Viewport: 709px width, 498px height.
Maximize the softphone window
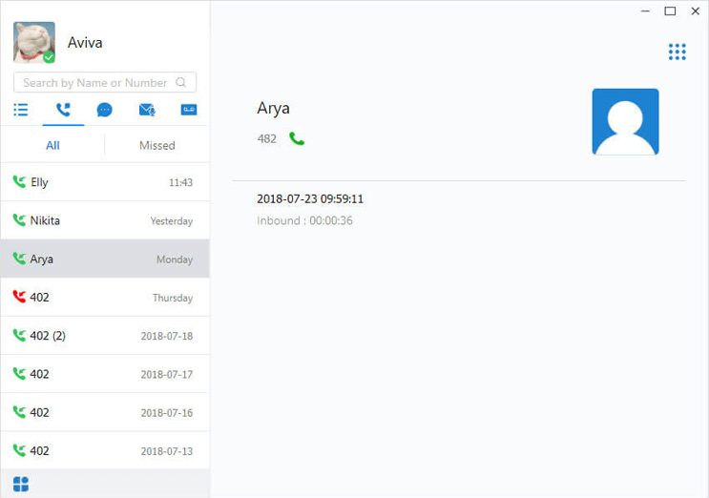670,10
